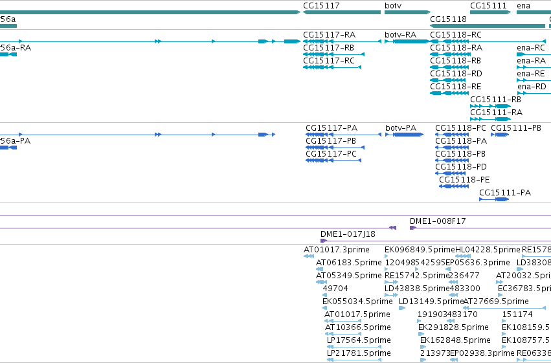
Task: Click protein CG15118-PE label
Action: [464, 180]
